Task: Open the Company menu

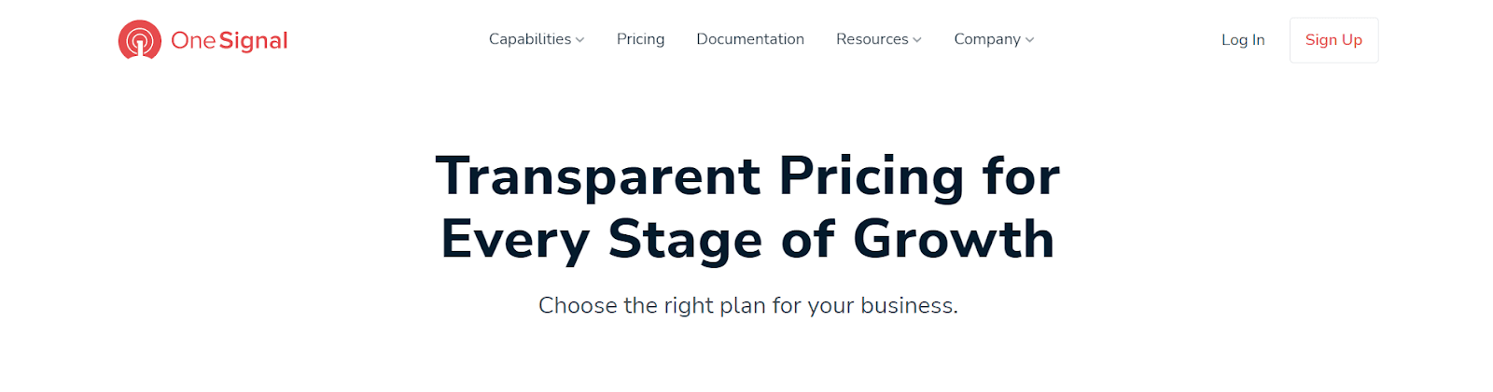Action: 987,39
